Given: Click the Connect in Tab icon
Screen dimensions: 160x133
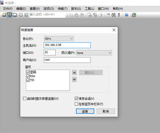Looking at the screenshot, I should tap(15, 15).
